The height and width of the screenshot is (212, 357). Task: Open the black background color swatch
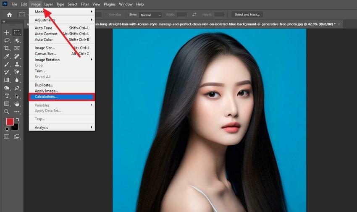[x=16, y=127]
